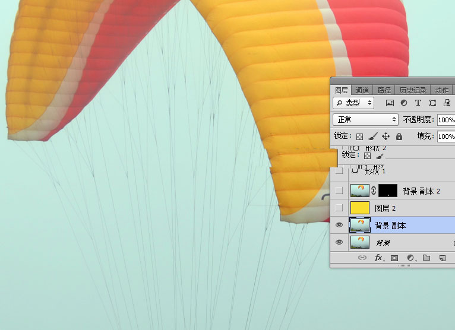Image resolution: width=455 pixels, height=330 pixels.
Task: Click the shape layer filter icon
Action: point(432,103)
